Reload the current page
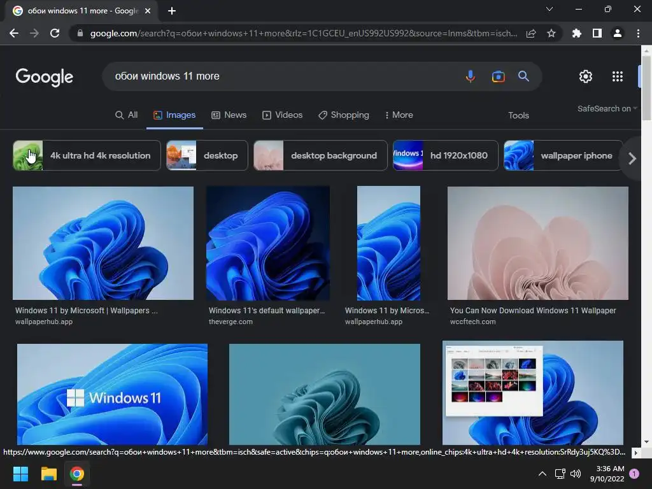This screenshot has height=489, width=652. coord(55,33)
